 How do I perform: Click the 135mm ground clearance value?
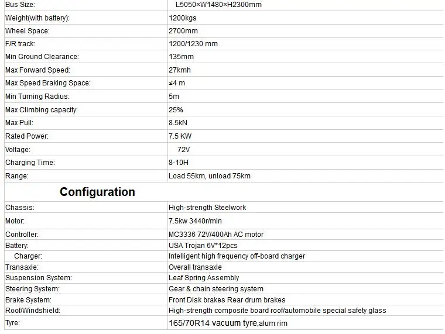click(181, 57)
